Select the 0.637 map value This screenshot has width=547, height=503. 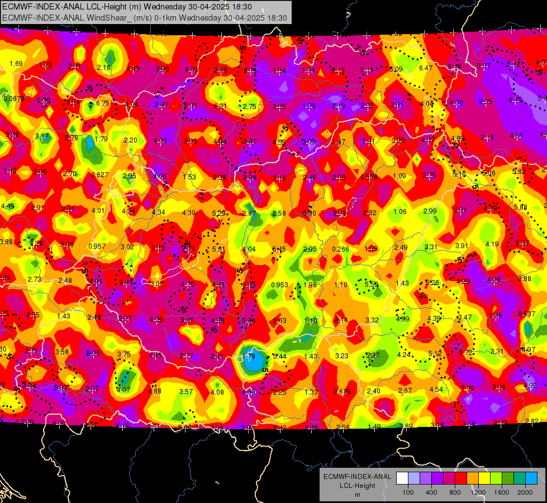click(527, 314)
